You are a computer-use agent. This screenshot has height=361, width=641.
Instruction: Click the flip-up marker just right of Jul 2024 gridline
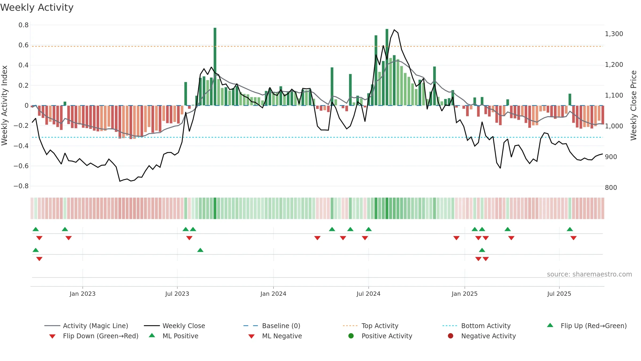click(x=369, y=229)
